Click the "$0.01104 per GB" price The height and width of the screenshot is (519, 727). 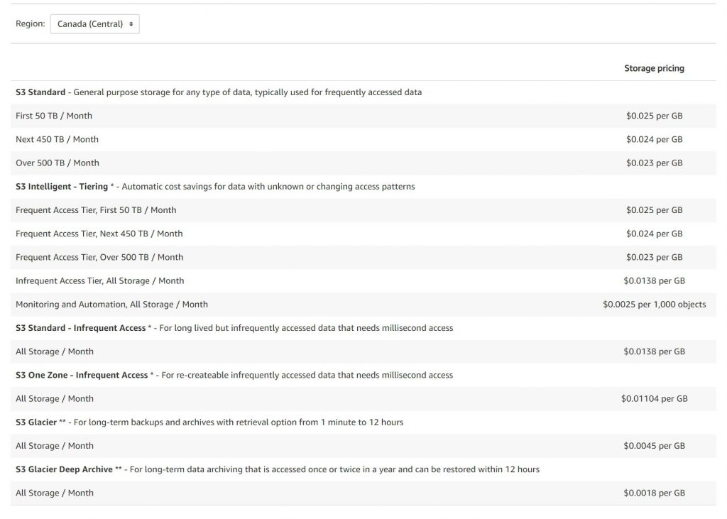[654, 399]
